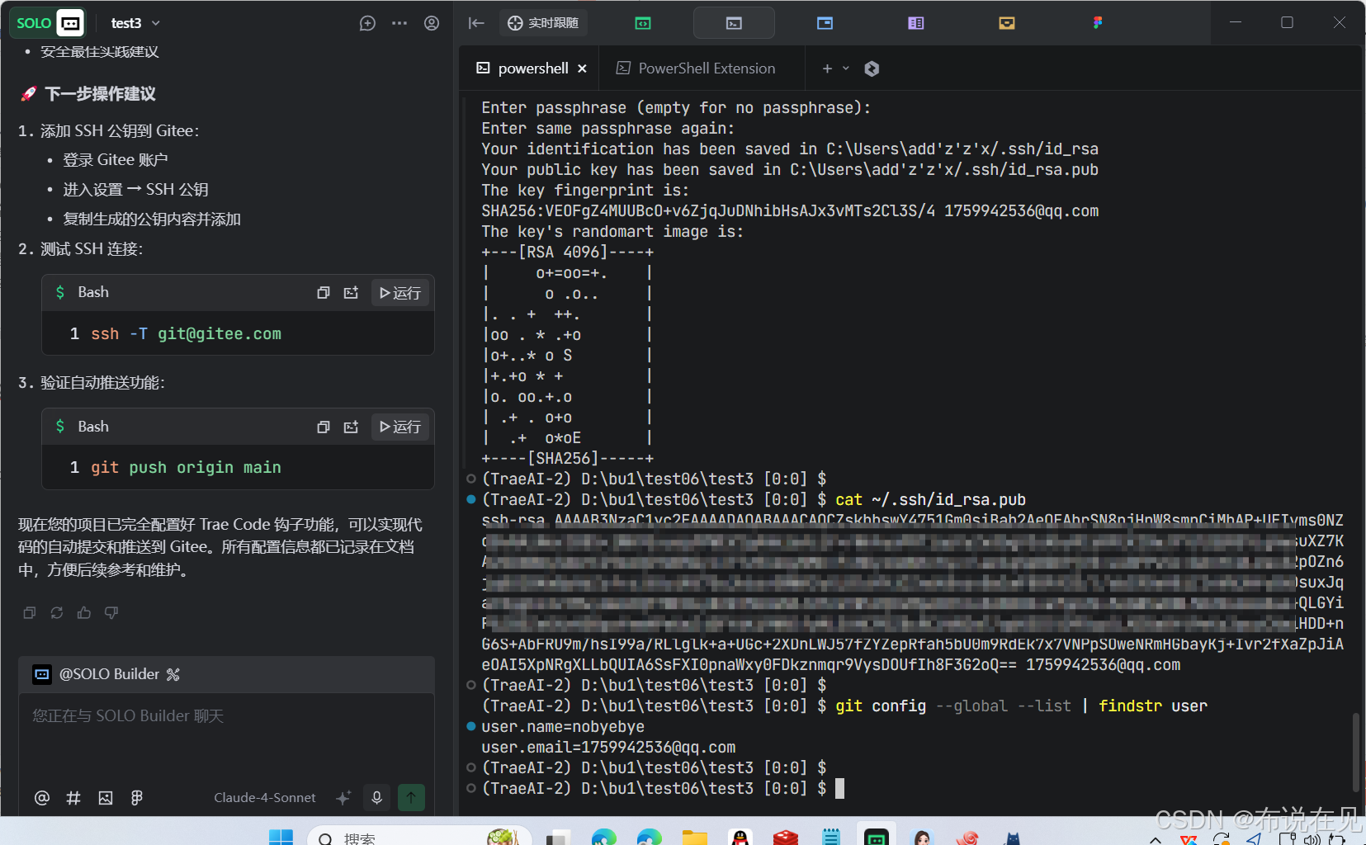Open the Figma view tab
This screenshot has height=845, width=1366.
click(x=1098, y=23)
